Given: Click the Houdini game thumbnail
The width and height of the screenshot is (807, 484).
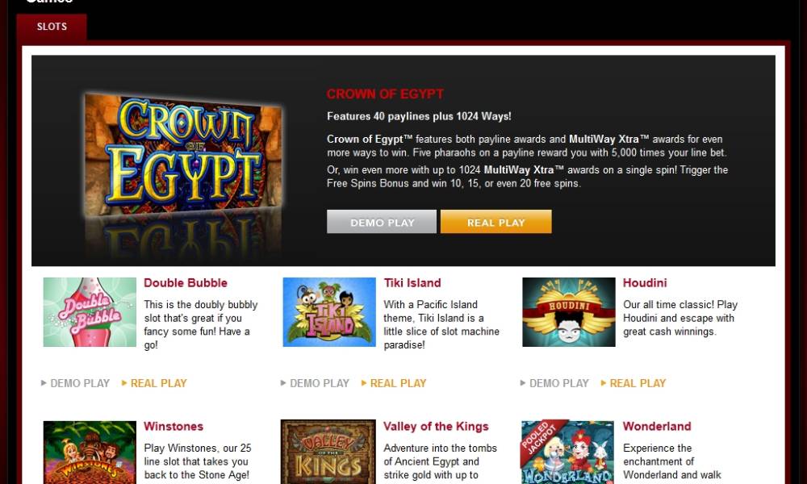Looking at the screenshot, I should click(x=569, y=312).
